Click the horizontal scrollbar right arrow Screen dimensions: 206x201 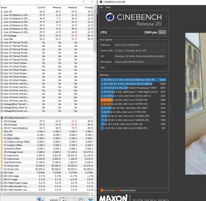(92, 194)
